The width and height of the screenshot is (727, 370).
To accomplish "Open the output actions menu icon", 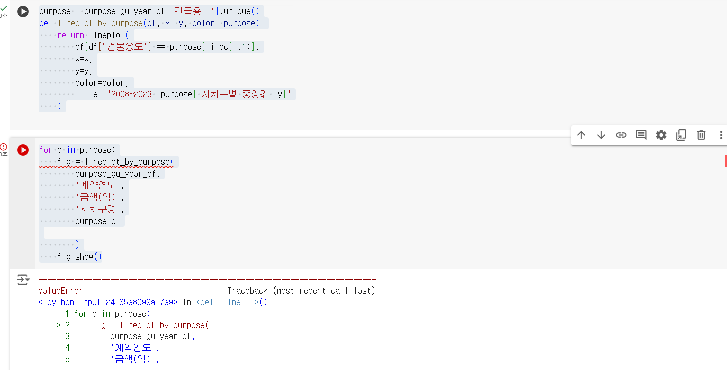I will coord(23,280).
